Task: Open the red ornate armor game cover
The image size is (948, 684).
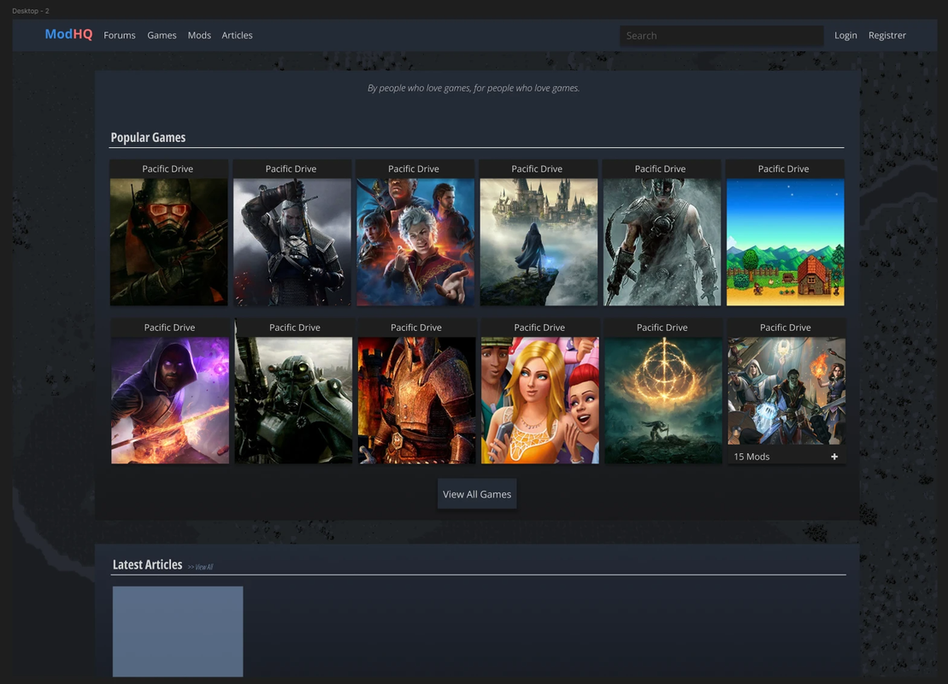Action: click(416, 400)
